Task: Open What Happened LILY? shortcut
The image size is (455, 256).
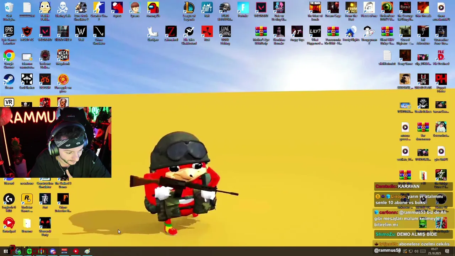Action: click(315, 35)
